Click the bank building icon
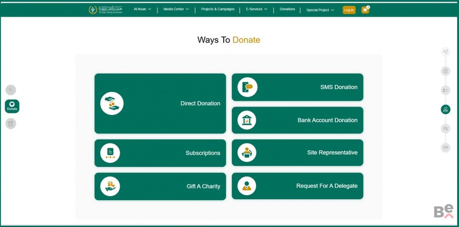The image size is (459, 227). [x=247, y=120]
